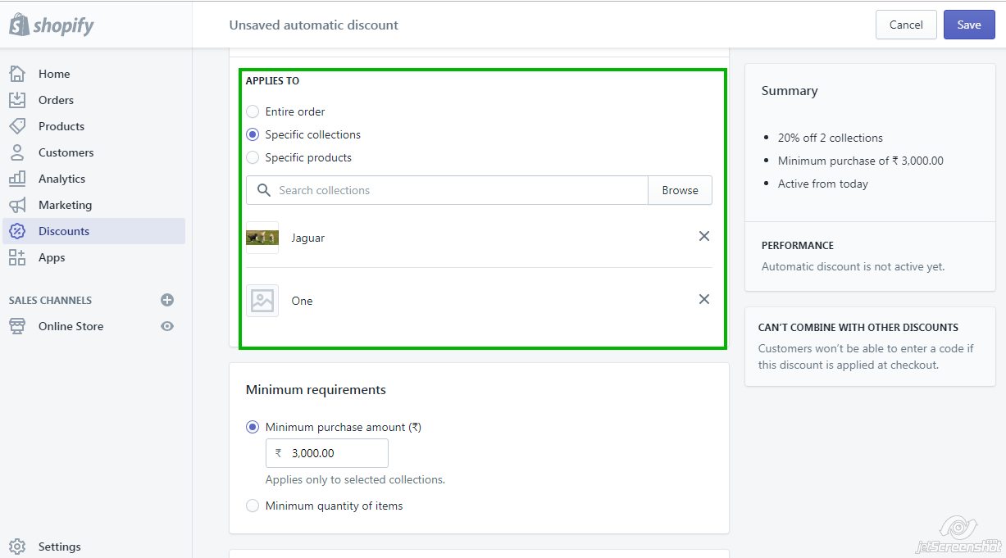Click the Settings gear icon

17,547
